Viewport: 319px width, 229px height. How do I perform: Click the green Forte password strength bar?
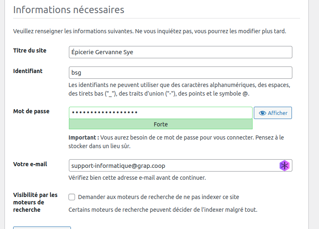click(x=161, y=124)
